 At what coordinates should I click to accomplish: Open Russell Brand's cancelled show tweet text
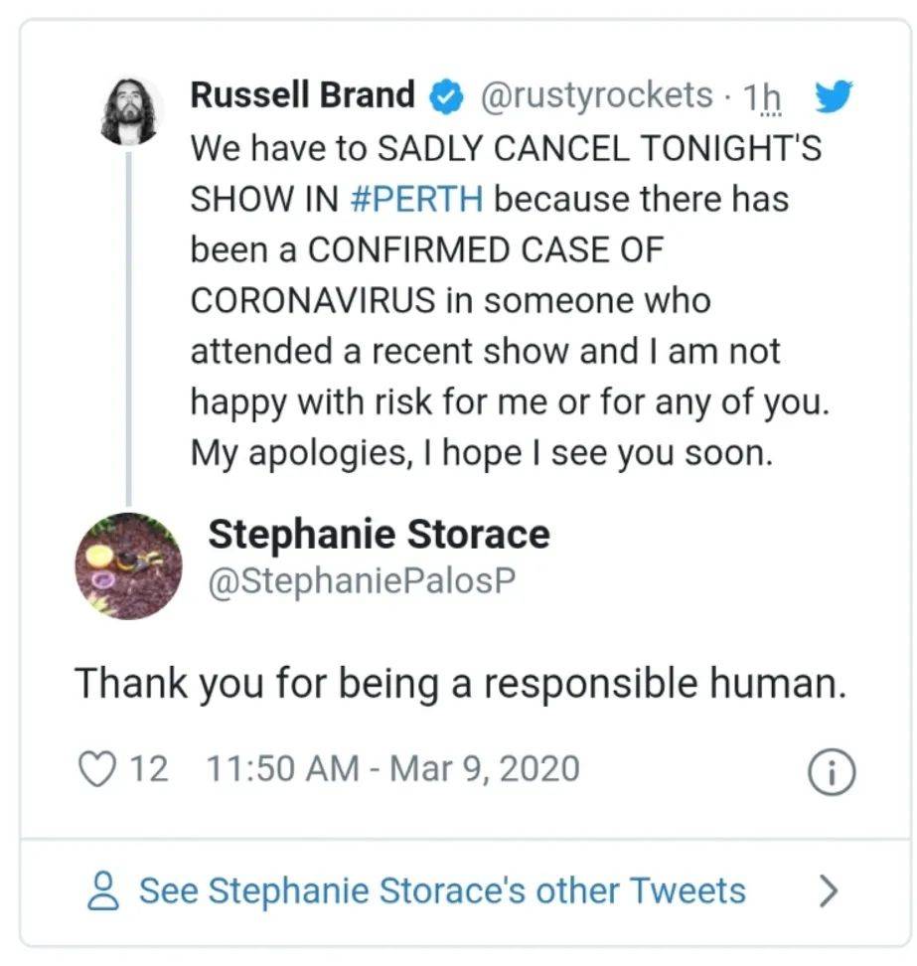(510, 301)
